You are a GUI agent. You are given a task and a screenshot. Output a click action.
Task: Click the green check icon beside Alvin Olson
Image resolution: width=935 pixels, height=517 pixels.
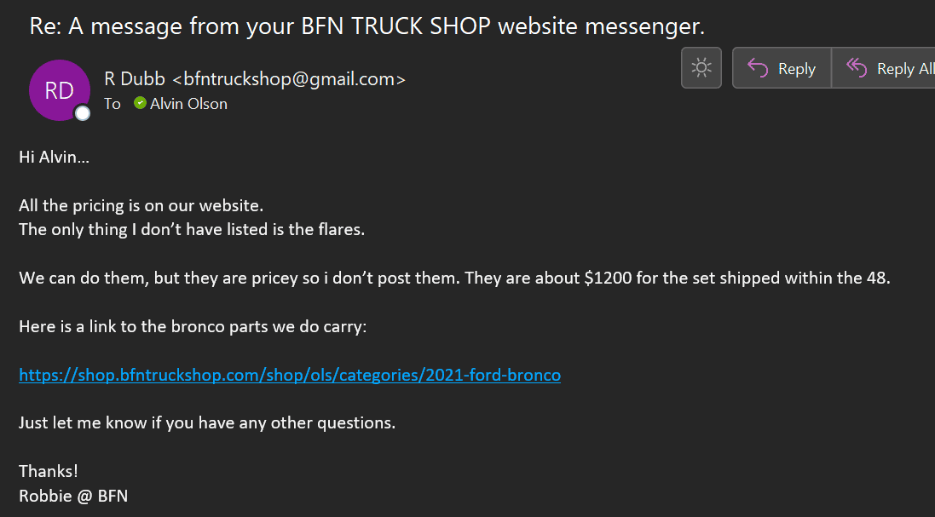click(140, 103)
